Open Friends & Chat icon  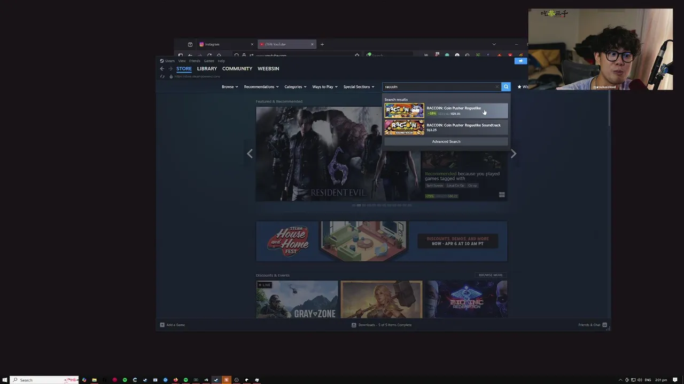point(604,325)
